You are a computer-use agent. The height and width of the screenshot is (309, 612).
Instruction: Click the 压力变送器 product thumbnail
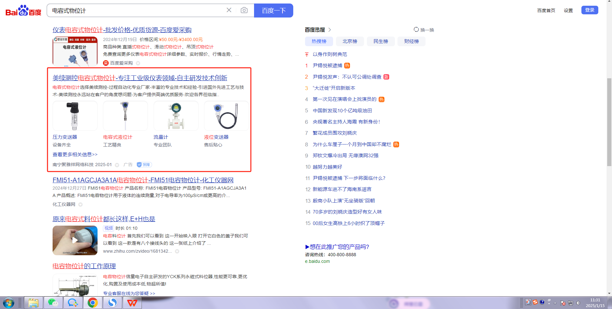(x=75, y=116)
